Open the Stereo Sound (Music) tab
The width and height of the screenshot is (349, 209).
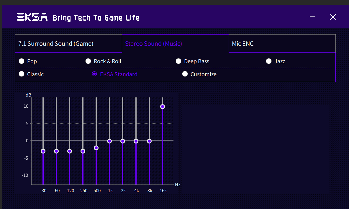(176, 43)
